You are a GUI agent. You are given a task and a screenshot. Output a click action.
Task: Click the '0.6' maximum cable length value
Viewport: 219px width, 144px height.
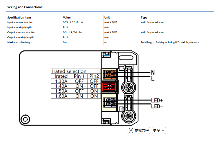(65, 42)
